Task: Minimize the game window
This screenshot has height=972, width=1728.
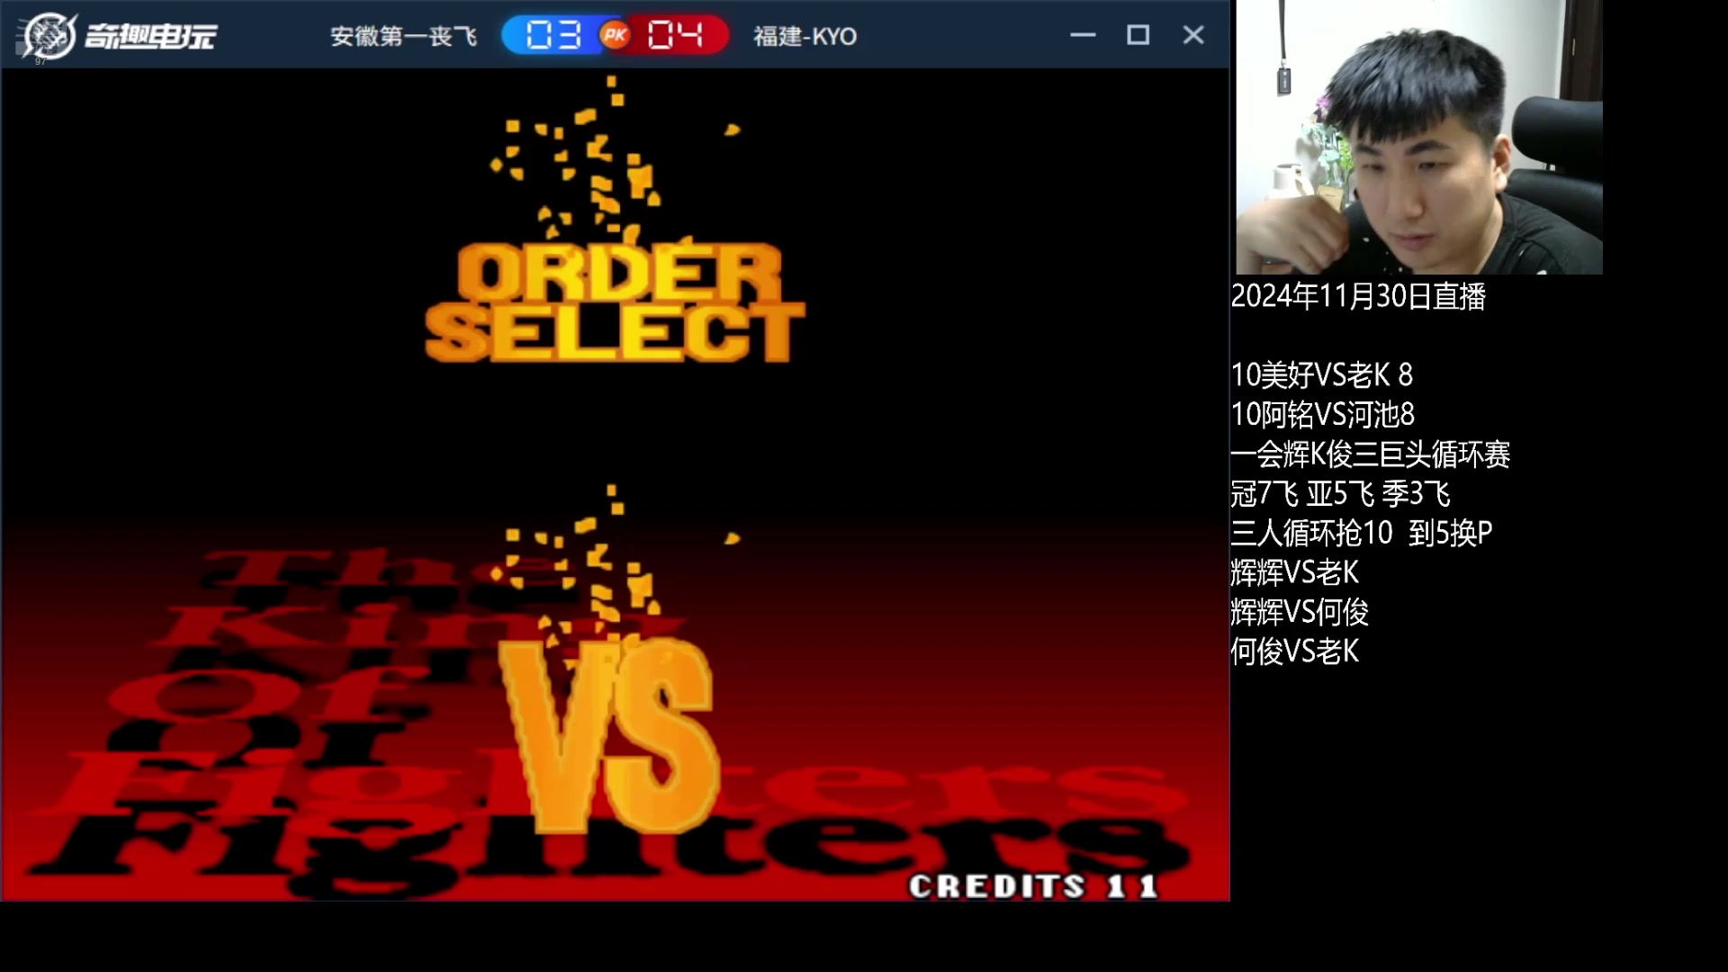Action: coord(1083,35)
